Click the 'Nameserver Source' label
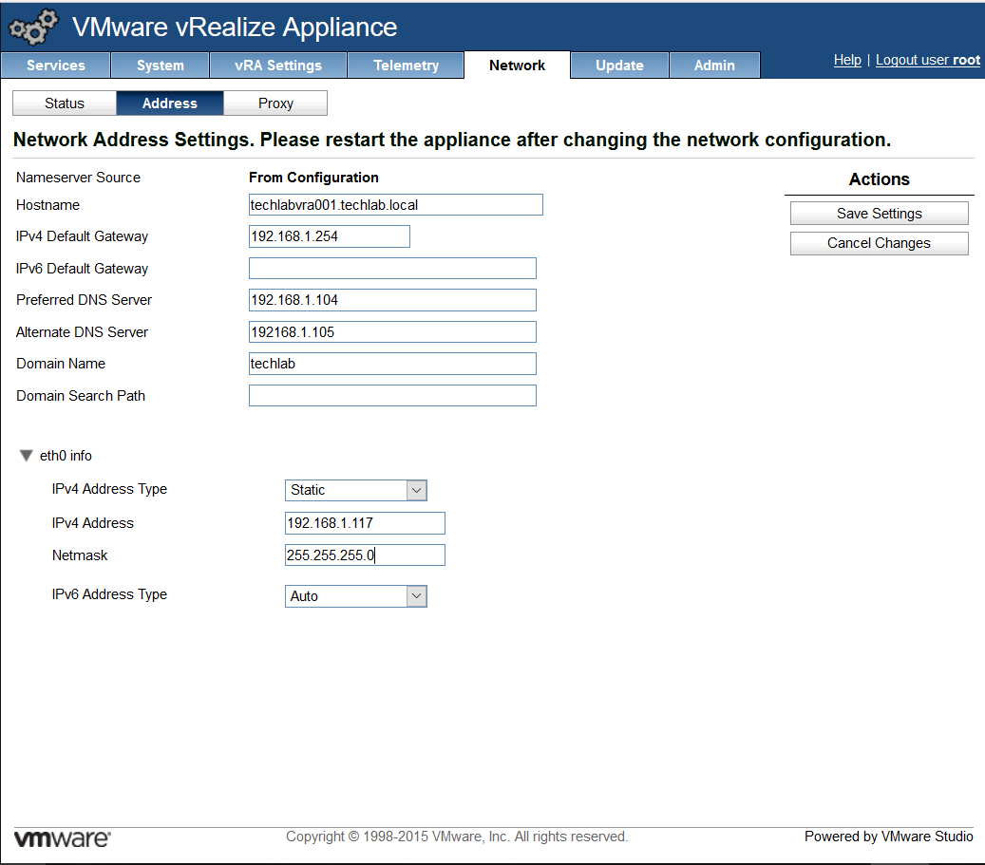985x865 pixels. (x=79, y=178)
